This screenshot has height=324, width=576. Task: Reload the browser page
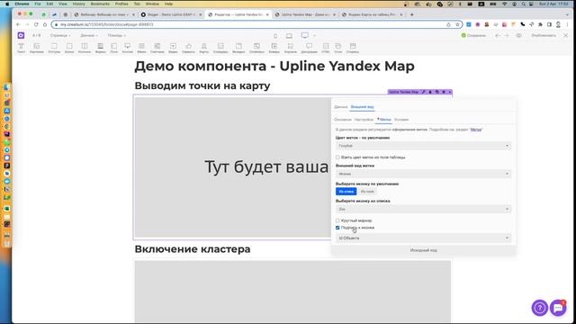(36, 24)
